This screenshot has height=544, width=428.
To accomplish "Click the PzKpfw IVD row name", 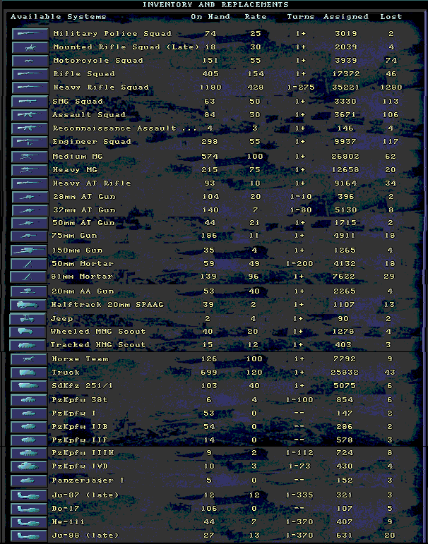I will [x=80, y=466].
